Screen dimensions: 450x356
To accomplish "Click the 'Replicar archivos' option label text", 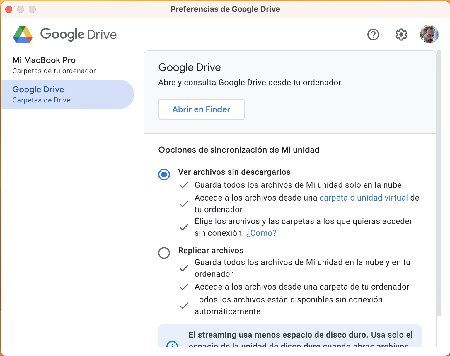I will coord(211,251).
